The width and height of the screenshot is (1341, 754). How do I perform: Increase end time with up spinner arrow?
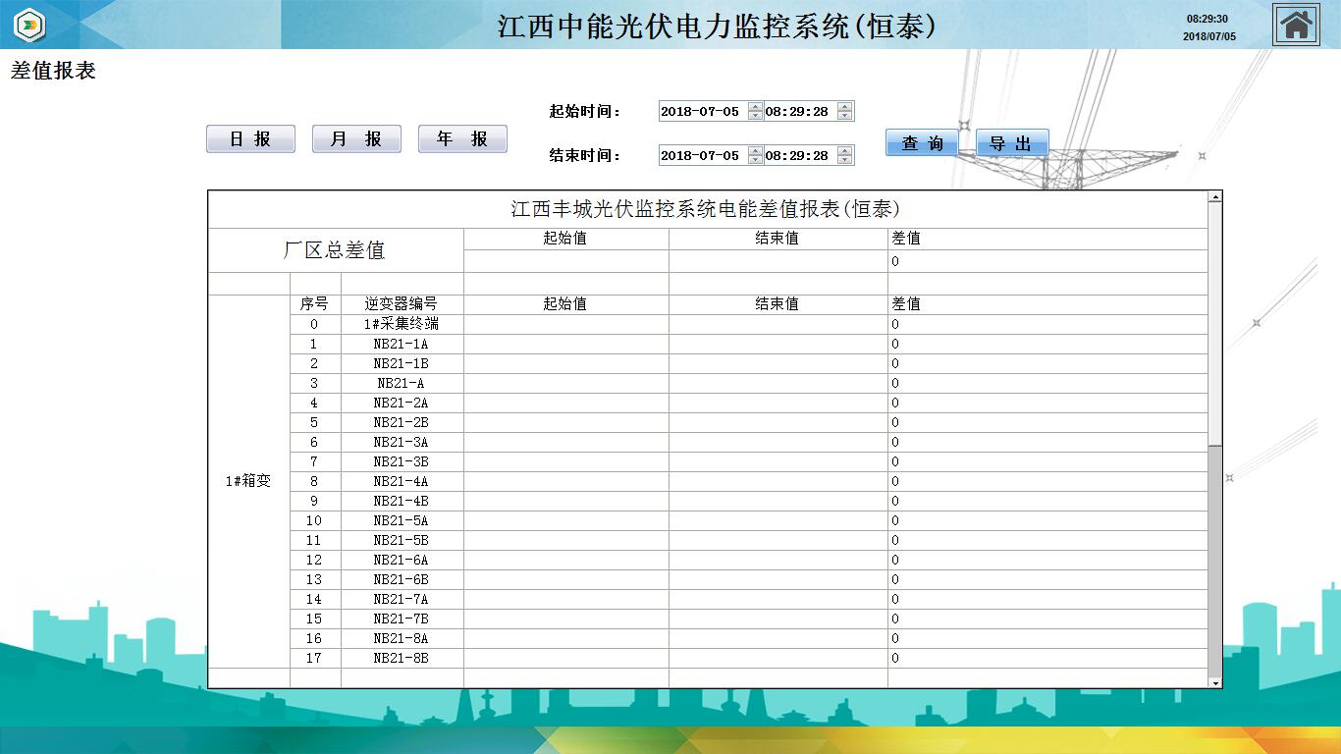point(845,150)
